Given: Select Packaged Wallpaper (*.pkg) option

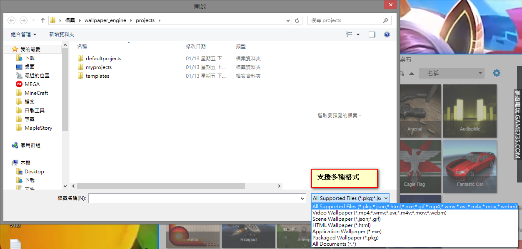Looking at the screenshot, I should (x=345, y=238).
